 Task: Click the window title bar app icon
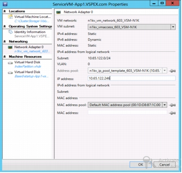click(5, 4)
